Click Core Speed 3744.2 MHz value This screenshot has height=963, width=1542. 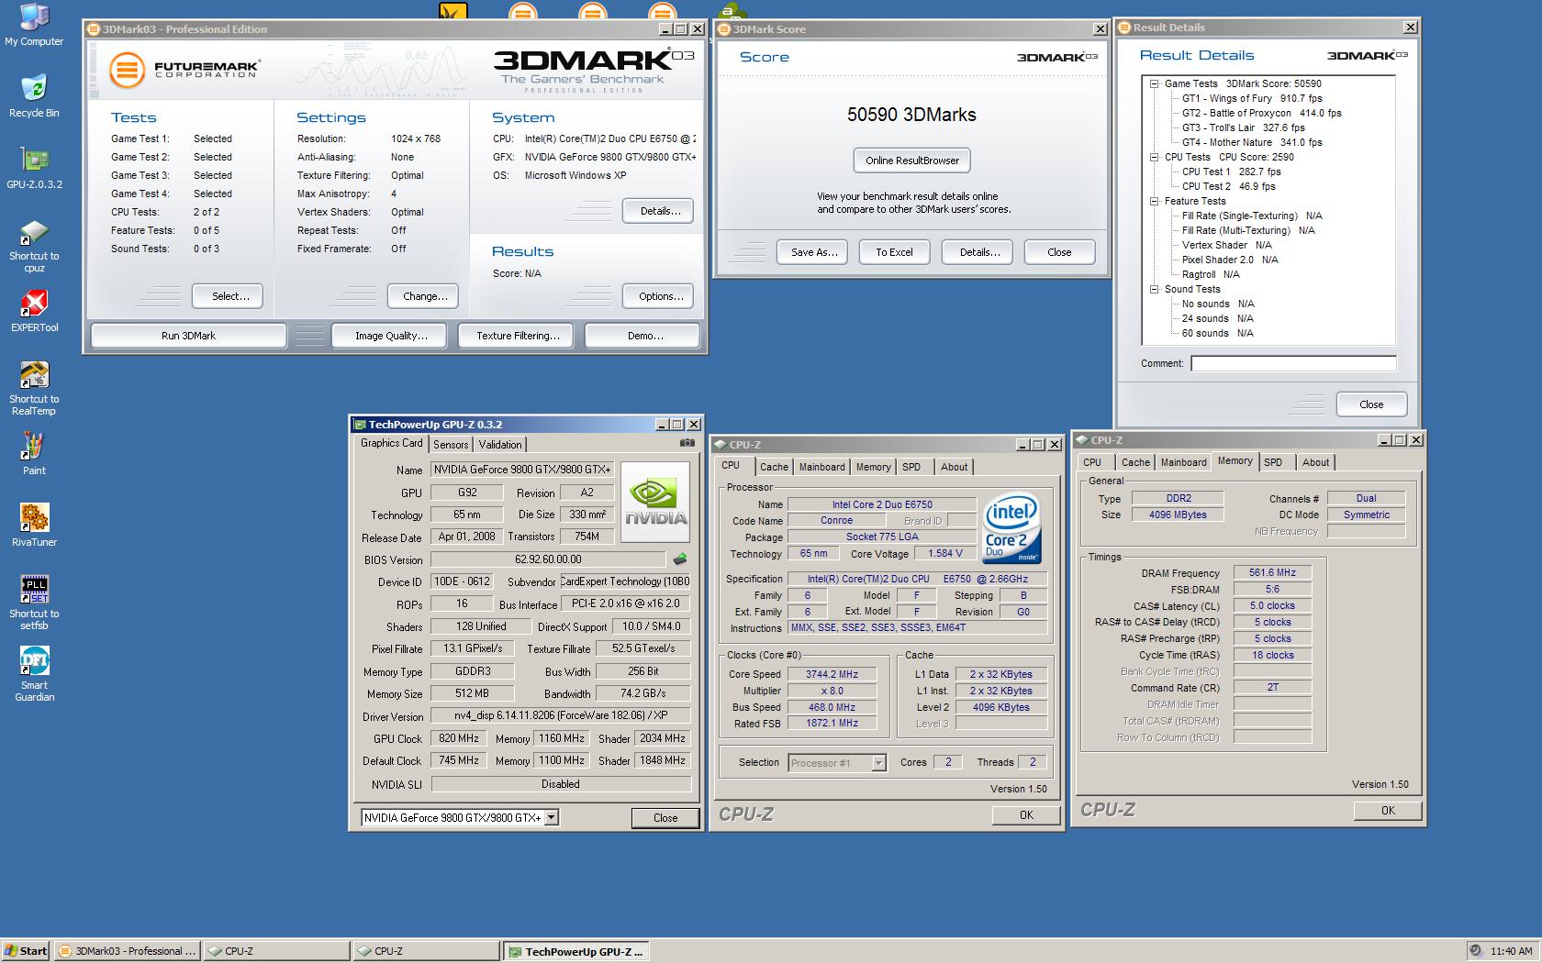tap(832, 674)
